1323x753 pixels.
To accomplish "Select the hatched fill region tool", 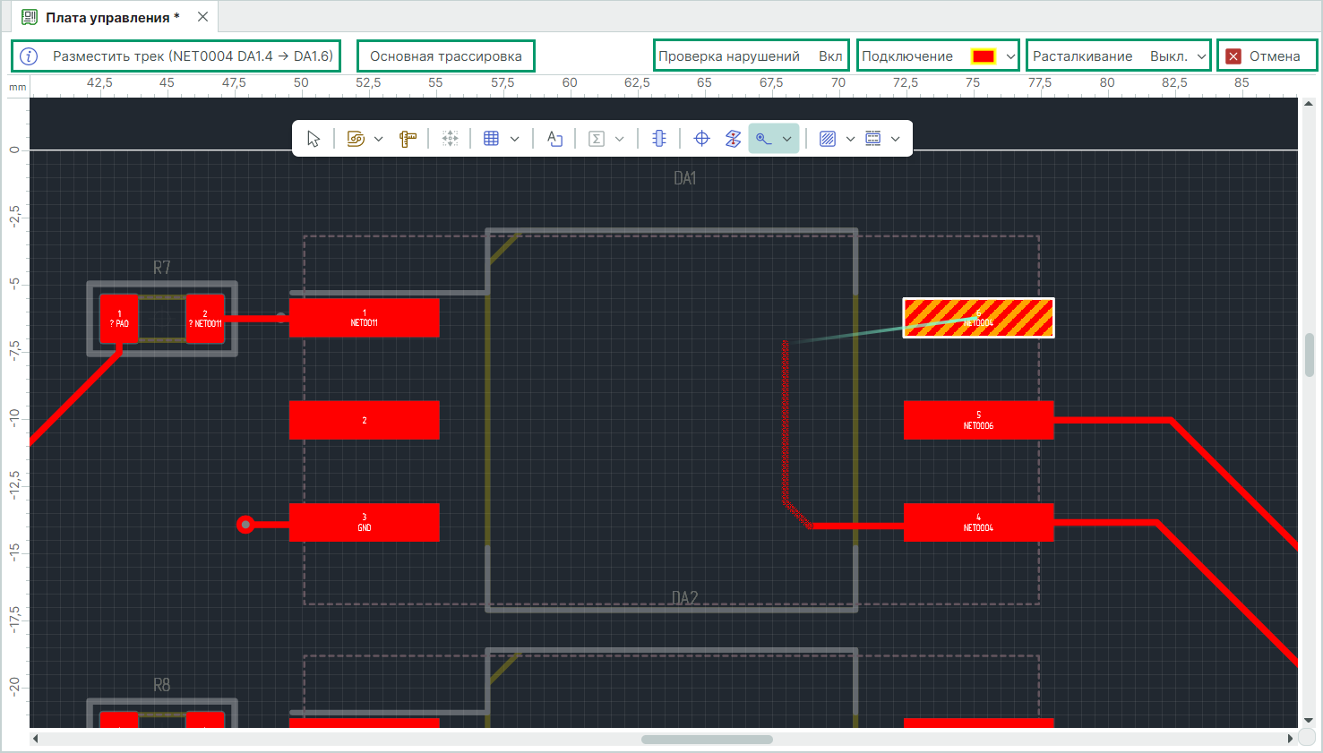I will [x=828, y=139].
